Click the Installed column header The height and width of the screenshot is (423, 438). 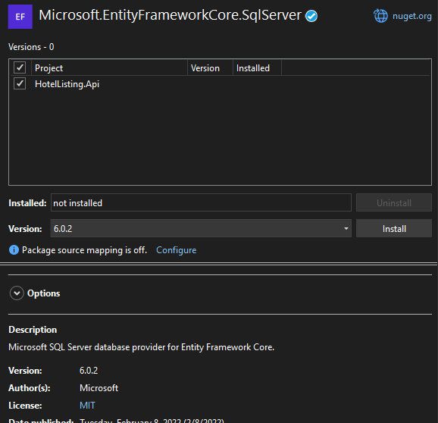click(258, 68)
